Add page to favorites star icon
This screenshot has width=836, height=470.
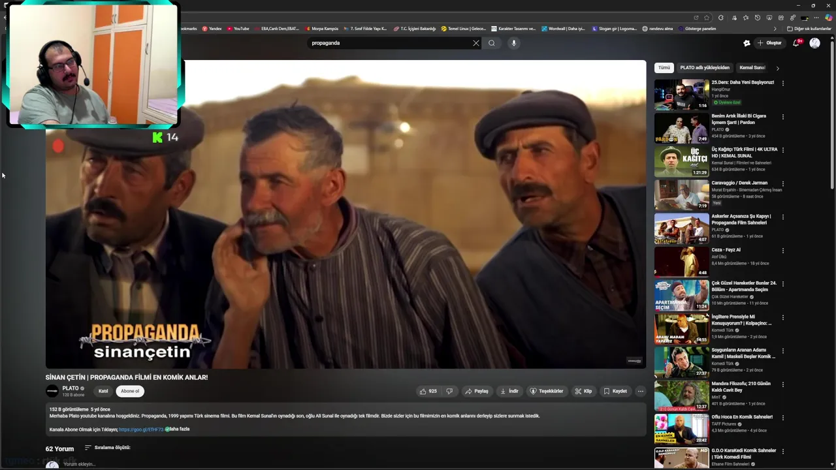coord(707,18)
